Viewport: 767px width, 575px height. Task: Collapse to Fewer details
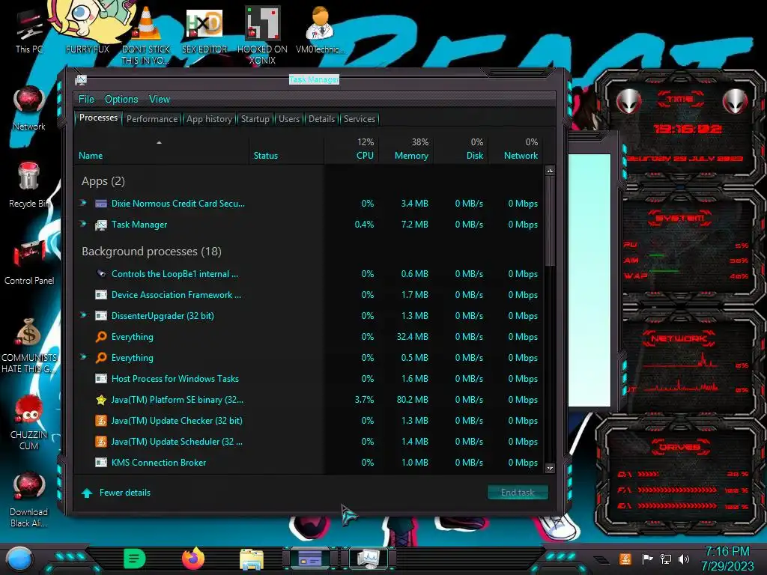(x=116, y=493)
